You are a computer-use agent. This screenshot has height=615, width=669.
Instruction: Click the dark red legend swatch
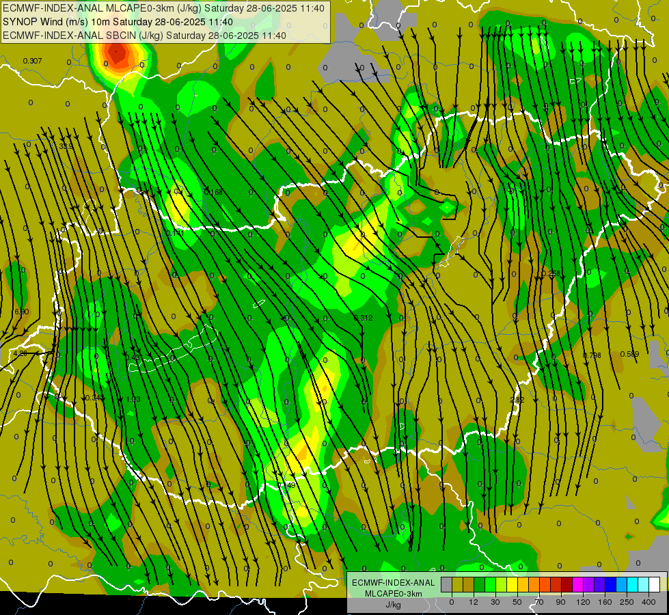567,585
